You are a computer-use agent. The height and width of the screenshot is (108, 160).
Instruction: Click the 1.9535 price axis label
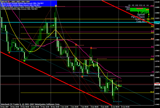157,94
